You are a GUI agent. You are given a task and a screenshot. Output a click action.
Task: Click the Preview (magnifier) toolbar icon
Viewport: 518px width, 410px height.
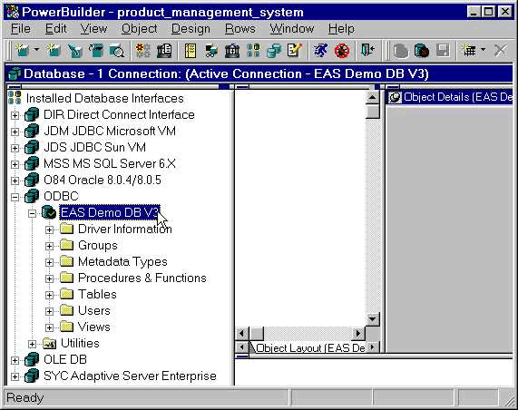click(116, 51)
